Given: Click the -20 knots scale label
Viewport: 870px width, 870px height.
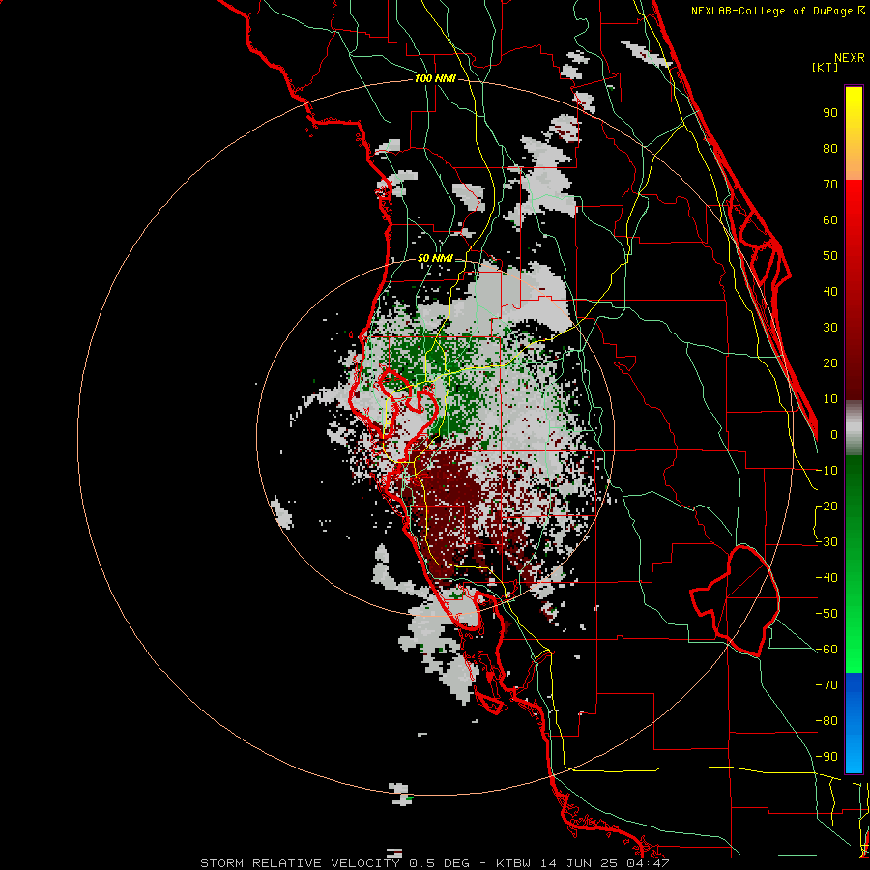Looking at the screenshot, I should pos(827,507).
